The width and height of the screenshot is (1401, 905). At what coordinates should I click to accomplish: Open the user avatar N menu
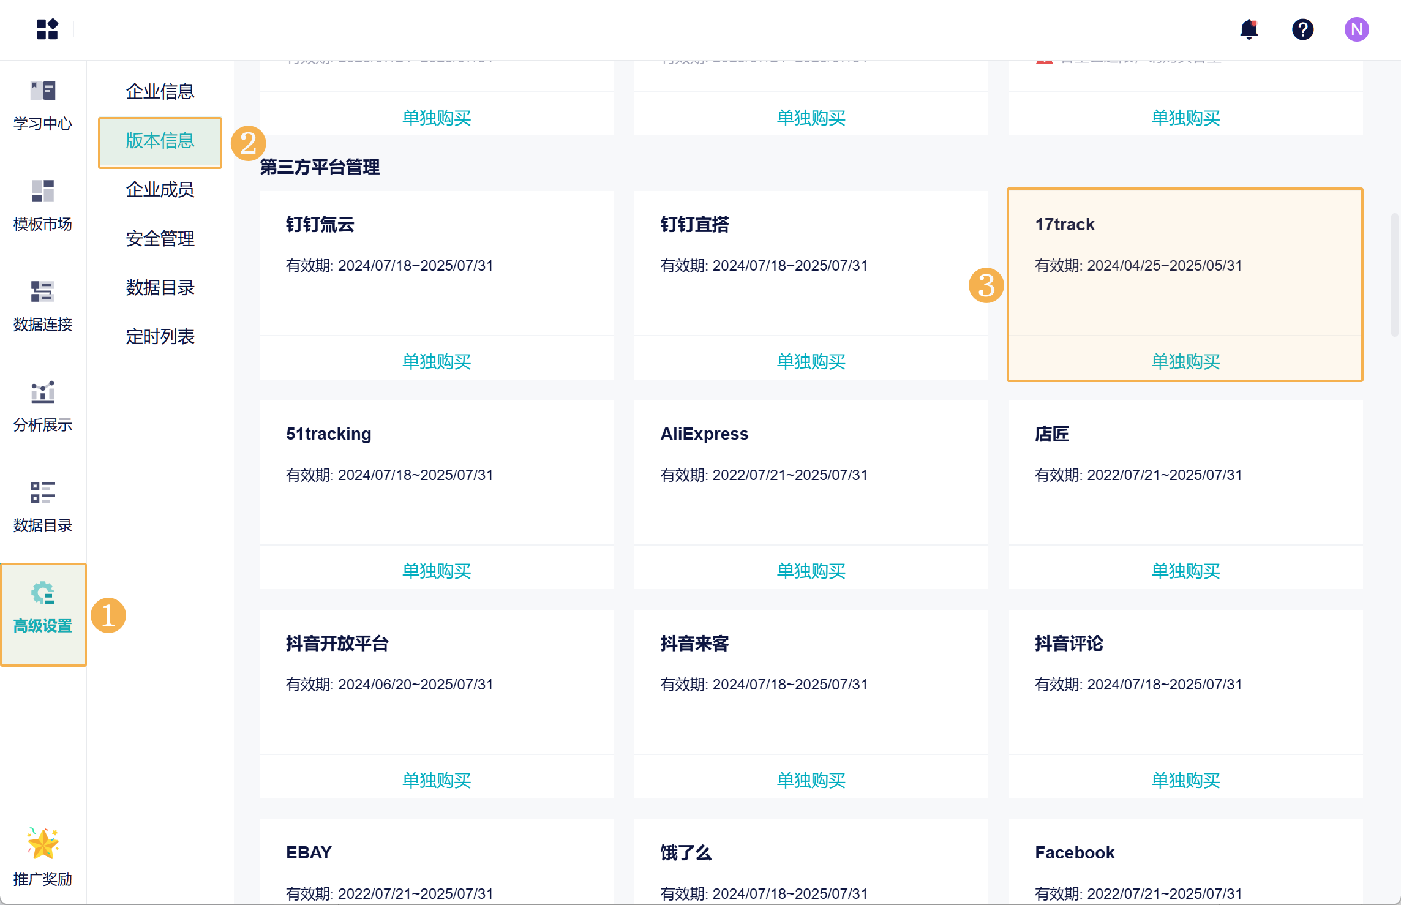pos(1356,29)
